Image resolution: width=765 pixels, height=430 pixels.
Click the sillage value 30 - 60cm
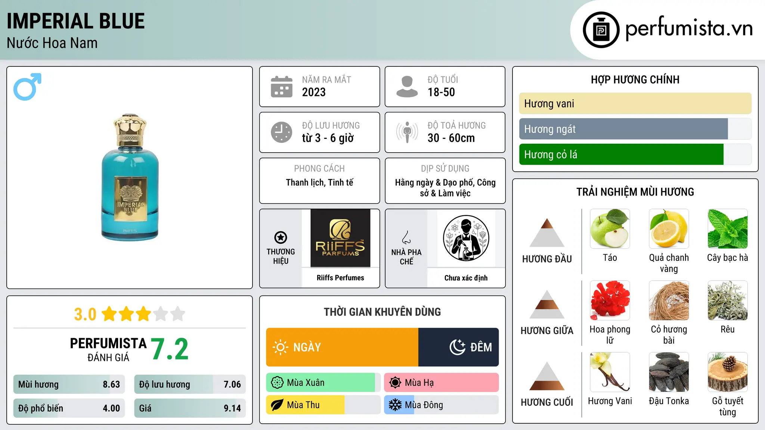(x=451, y=138)
